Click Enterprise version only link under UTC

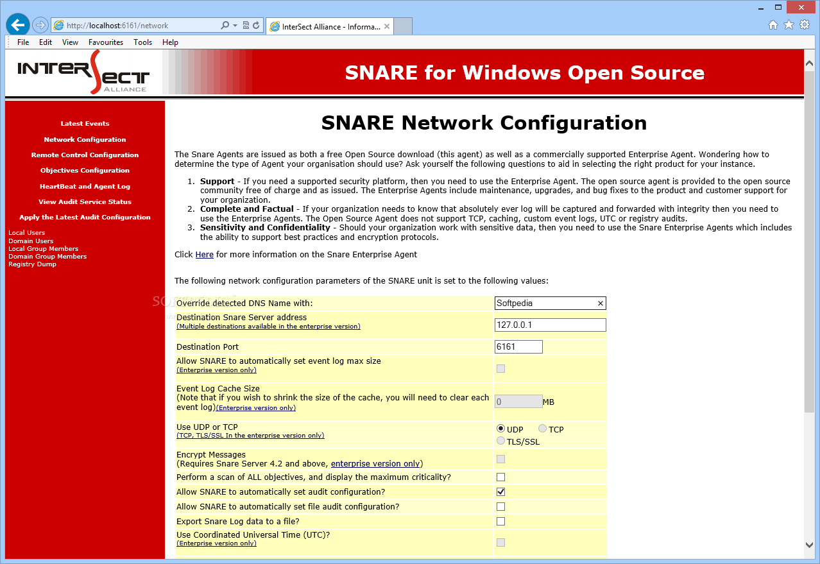point(216,543)
